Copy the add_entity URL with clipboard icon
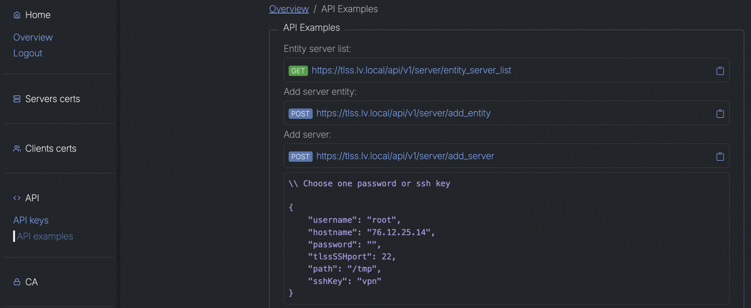The width and height of the screenshot is (751, 308). (720, 114)
